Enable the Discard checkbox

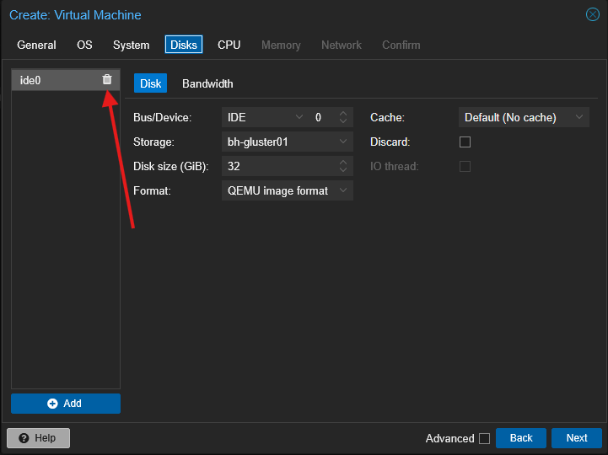click(x=465, y=142)
